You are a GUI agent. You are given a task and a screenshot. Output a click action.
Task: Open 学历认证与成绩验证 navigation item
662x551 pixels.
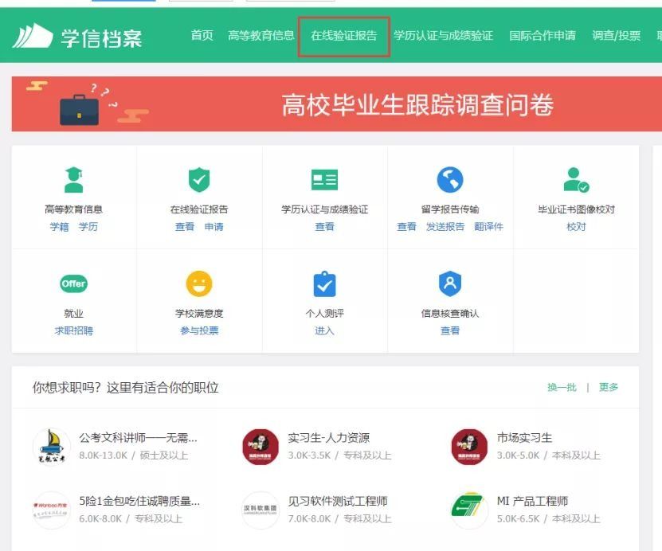[443, 36]
